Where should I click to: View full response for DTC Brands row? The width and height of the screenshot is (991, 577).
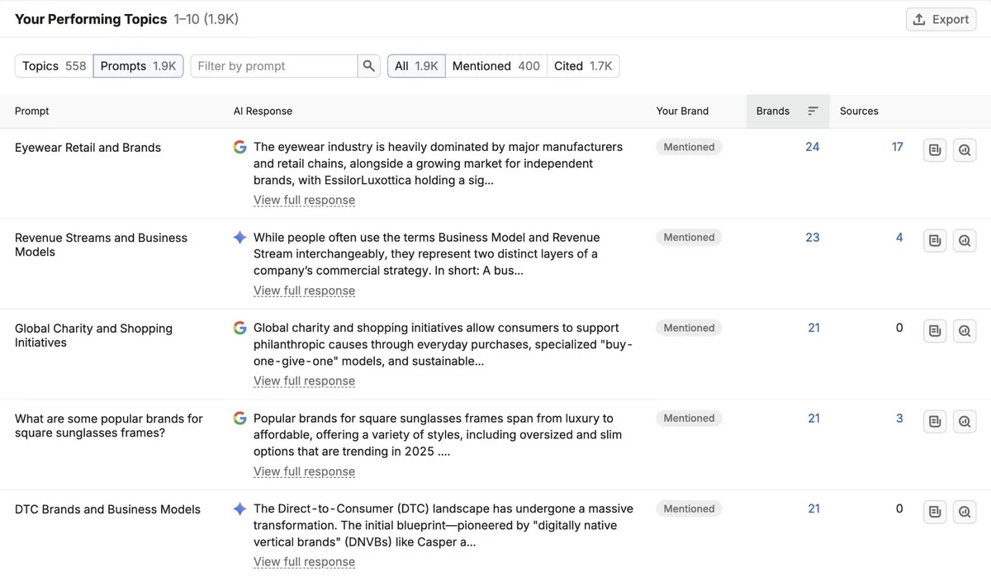304,561
